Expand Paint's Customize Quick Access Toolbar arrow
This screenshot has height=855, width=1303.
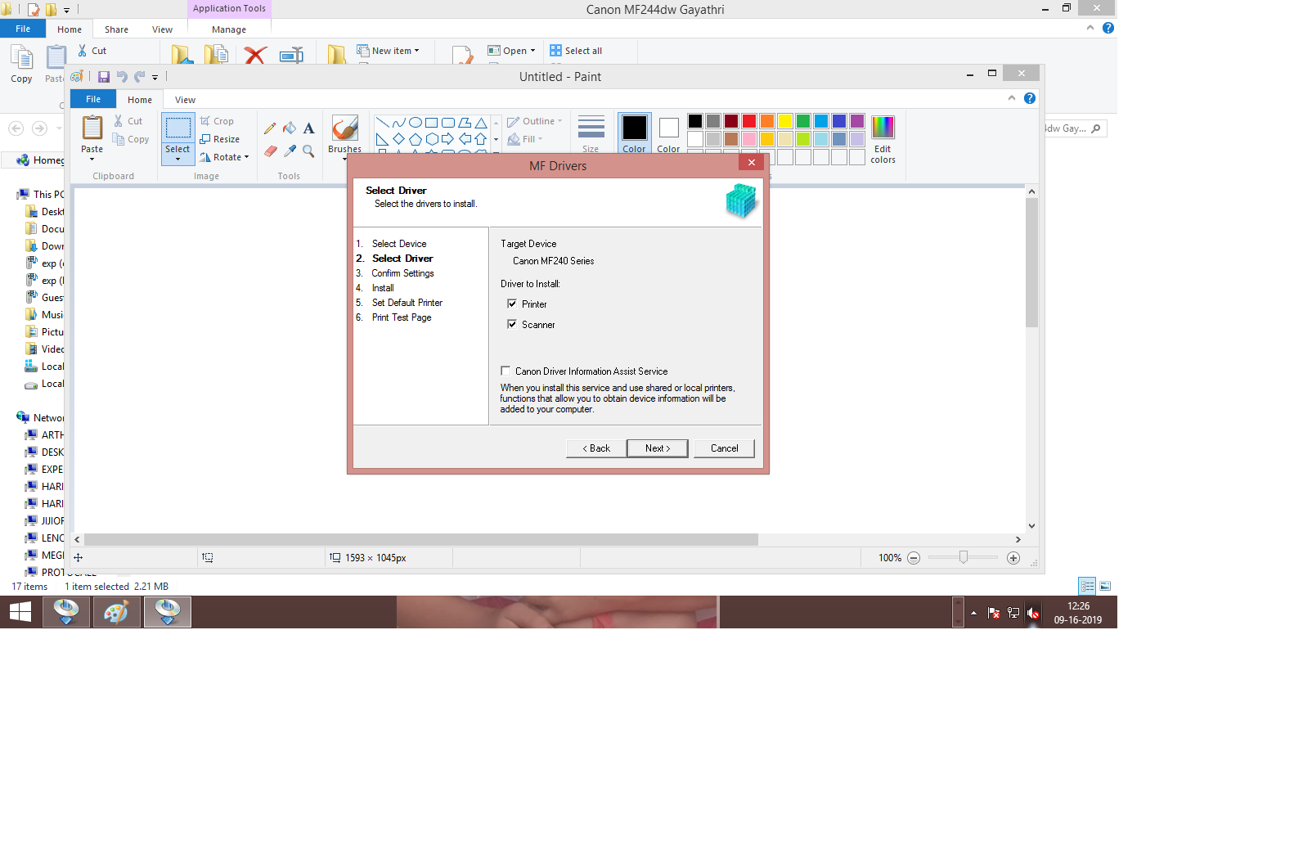155,78
